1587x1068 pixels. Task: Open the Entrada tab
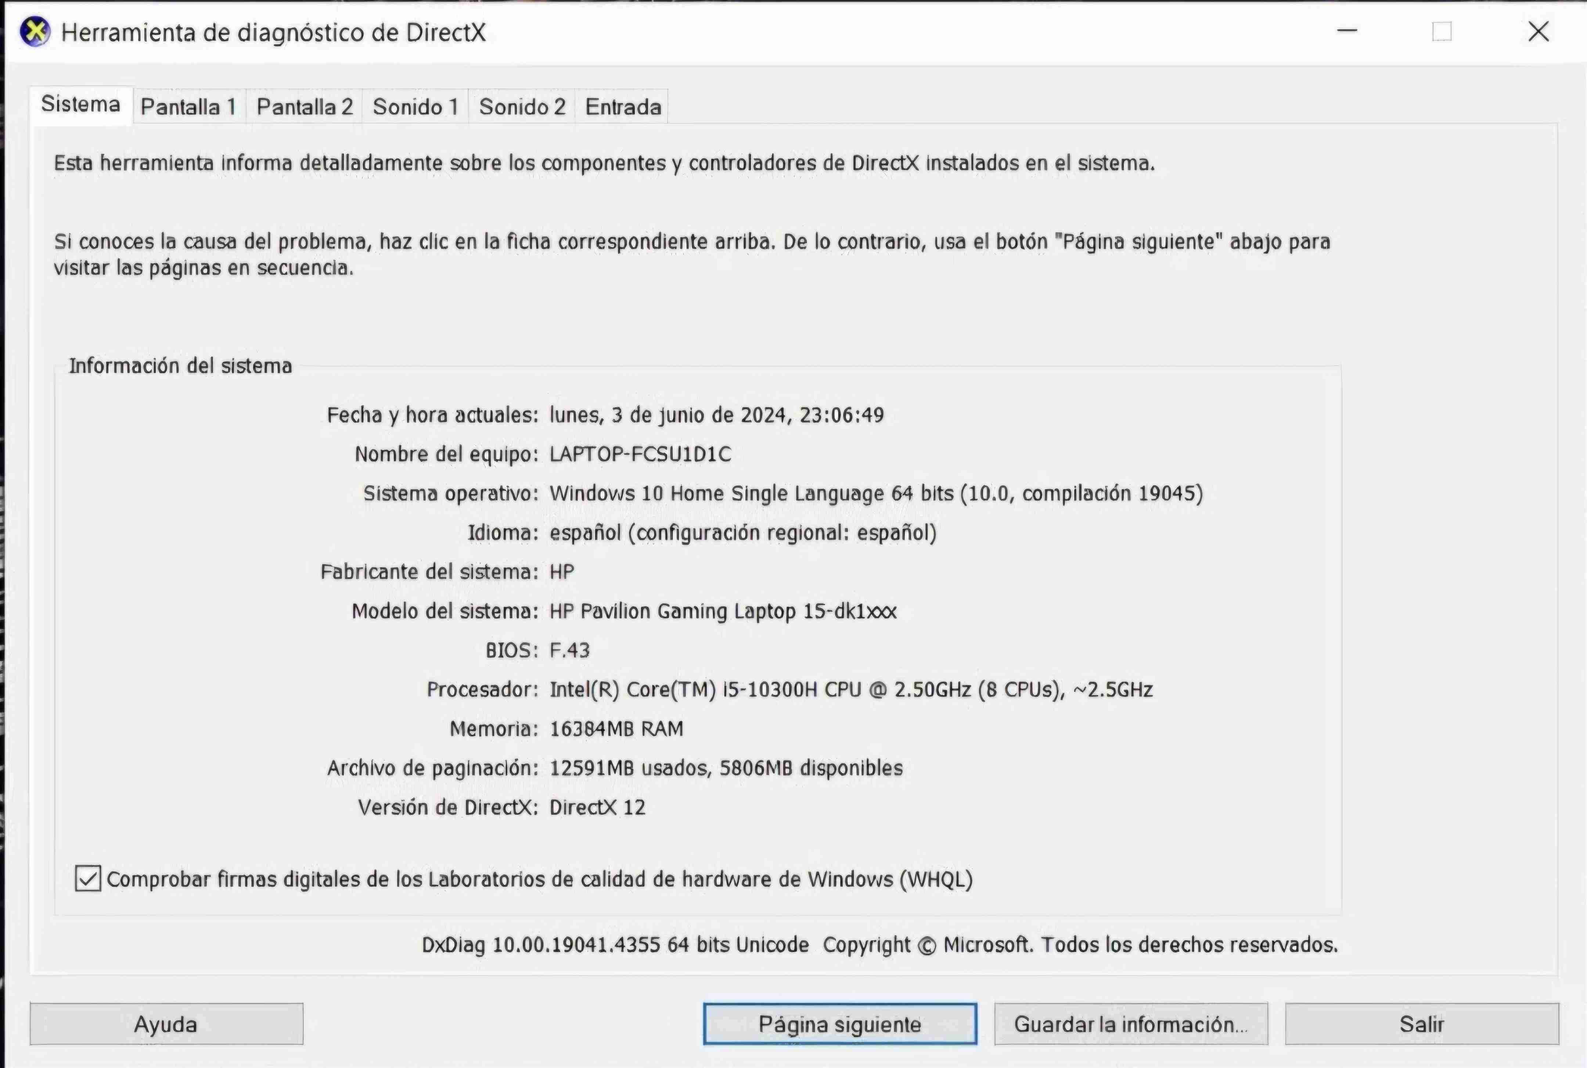[623, 107]
